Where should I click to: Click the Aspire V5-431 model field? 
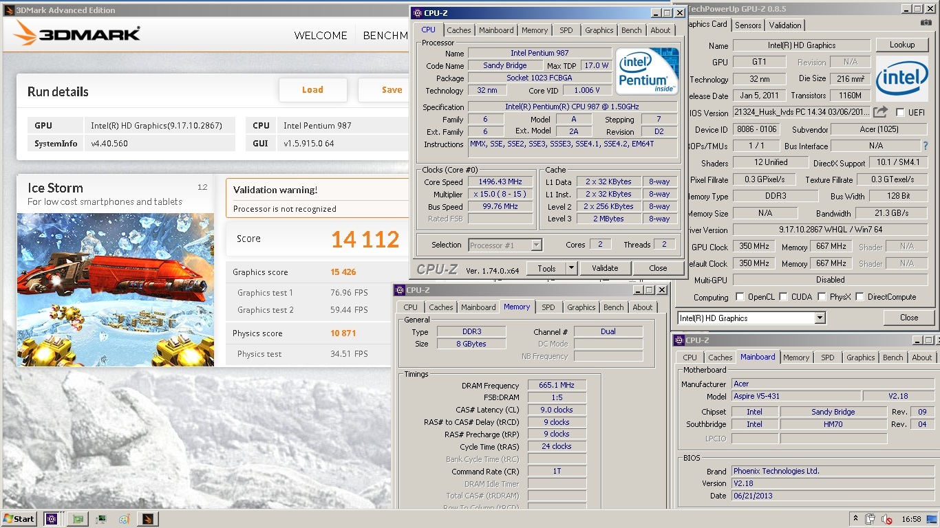[796, 397]
